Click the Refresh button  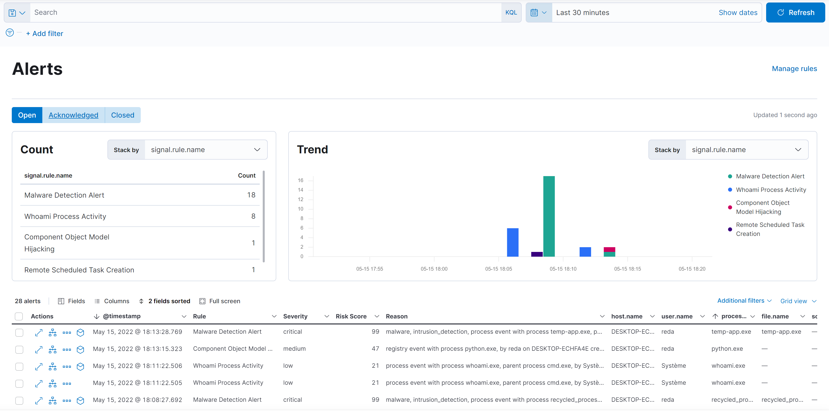[x=795, y=13]
